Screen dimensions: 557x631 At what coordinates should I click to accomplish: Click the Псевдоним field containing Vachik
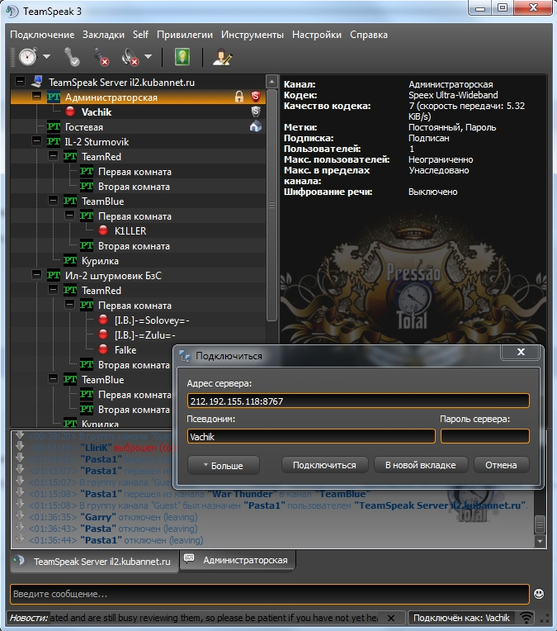(311, 436)
